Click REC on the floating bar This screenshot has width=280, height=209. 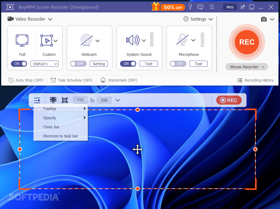click(229, 100)
